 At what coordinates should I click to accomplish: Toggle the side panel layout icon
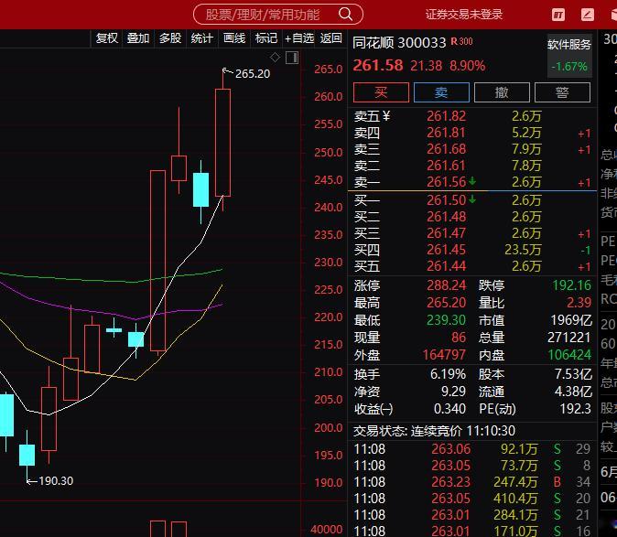292,58
